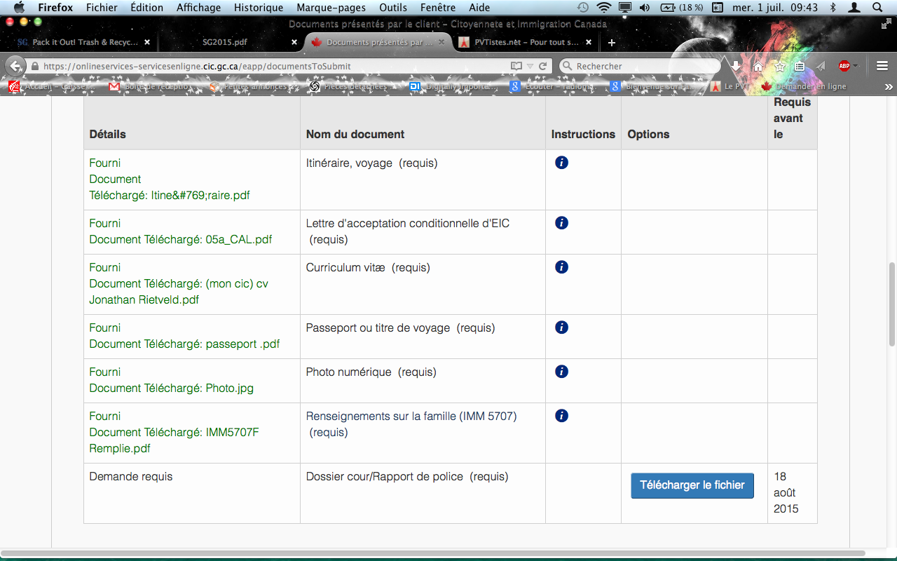The image size is (897, 561).
Task: Show instructions for Photo numérique document
Action: pos(561,372)
